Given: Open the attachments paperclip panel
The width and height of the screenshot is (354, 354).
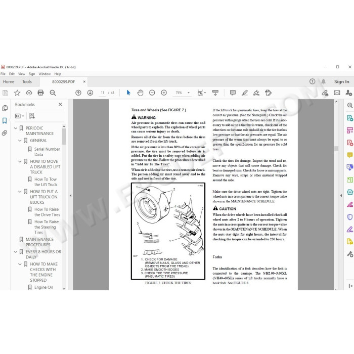Looking at the screenshot, I should point(5,133).
